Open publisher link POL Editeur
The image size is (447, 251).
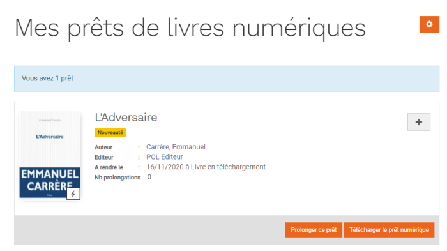pyautogui.click(x=165, y=157)
